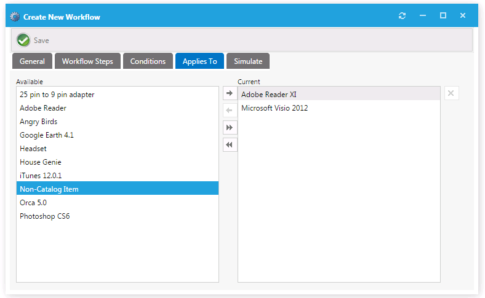The height and width of the screenshot is (298, 485).
Task: Move all items right with double arrow
Action: point(230,128)
